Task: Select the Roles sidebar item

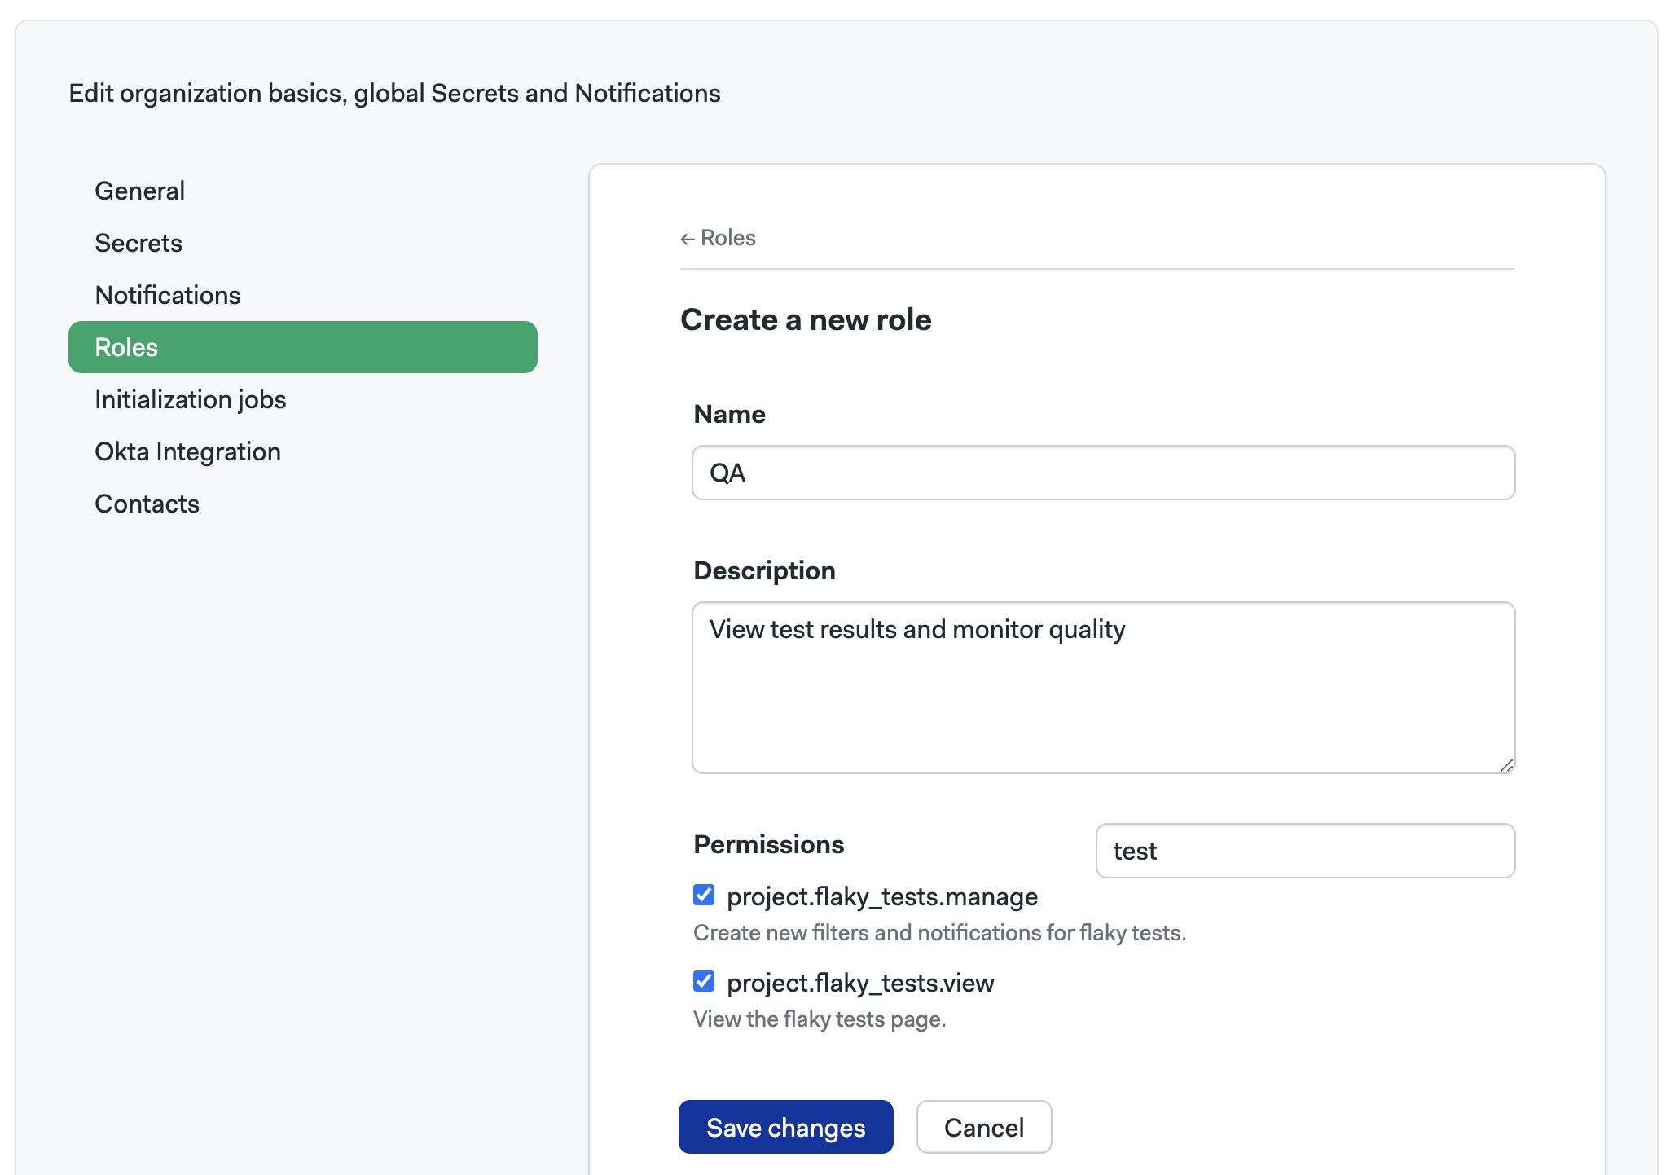Action: click(303, 347)
